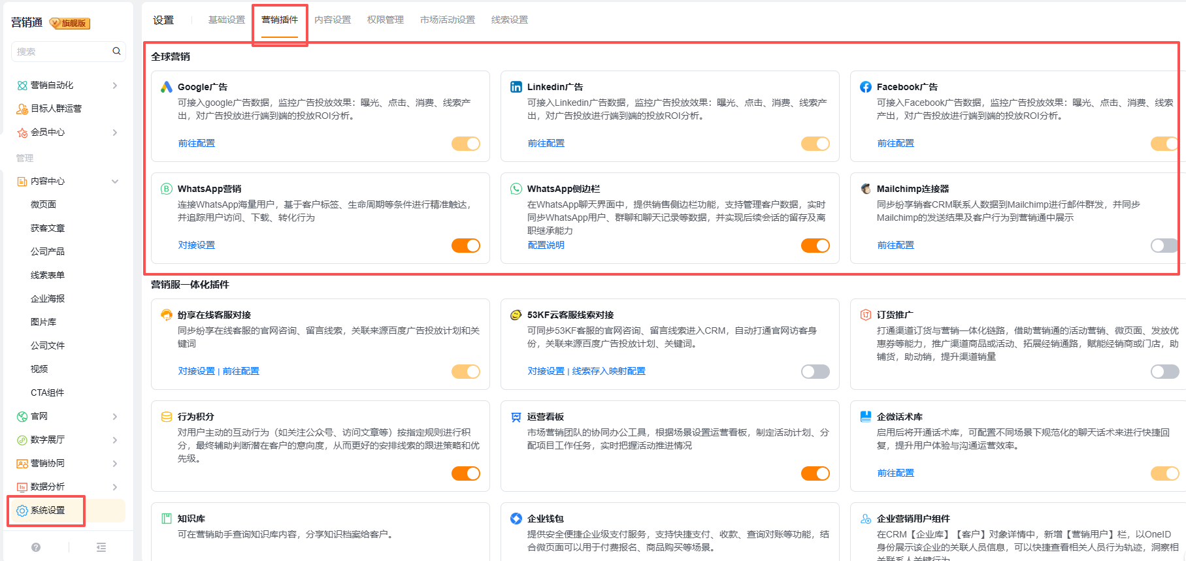The height and width of the screenshot is (561, 1186).
Task: Click the 官网 sidebar icon
Action: 22,417
